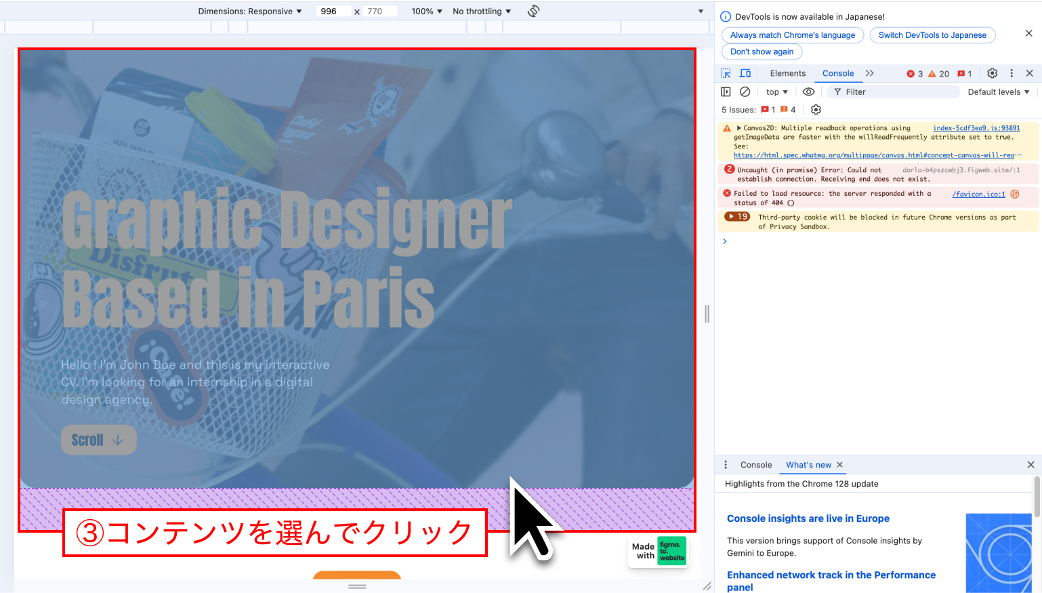Click the red error count badge
The image size is (1042, 593).
click(x=915, y=74)
